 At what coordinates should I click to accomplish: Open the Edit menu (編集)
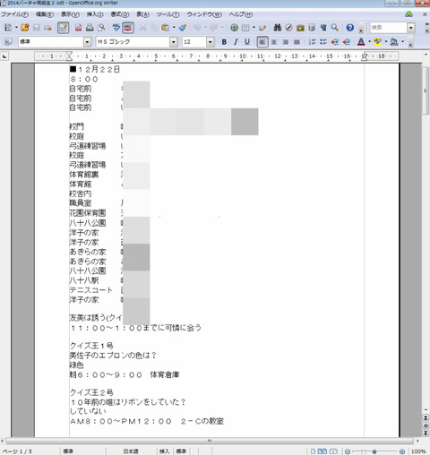click(x=45, y=14)
